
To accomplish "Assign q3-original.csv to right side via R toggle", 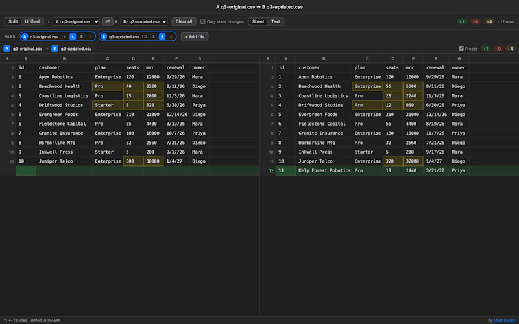I will [82, 37].
